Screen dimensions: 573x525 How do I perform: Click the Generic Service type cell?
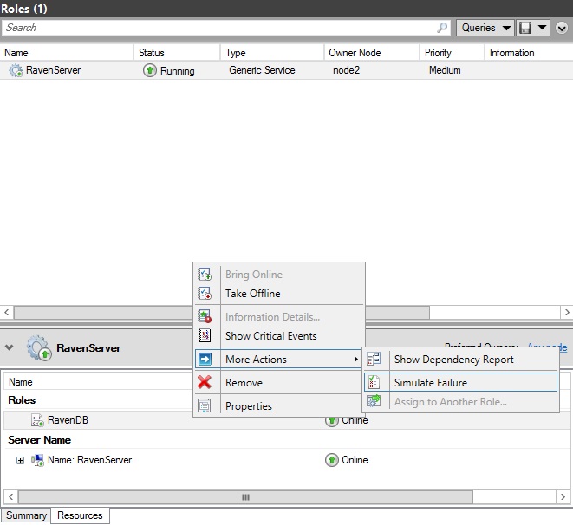click(x=262, y=70)
